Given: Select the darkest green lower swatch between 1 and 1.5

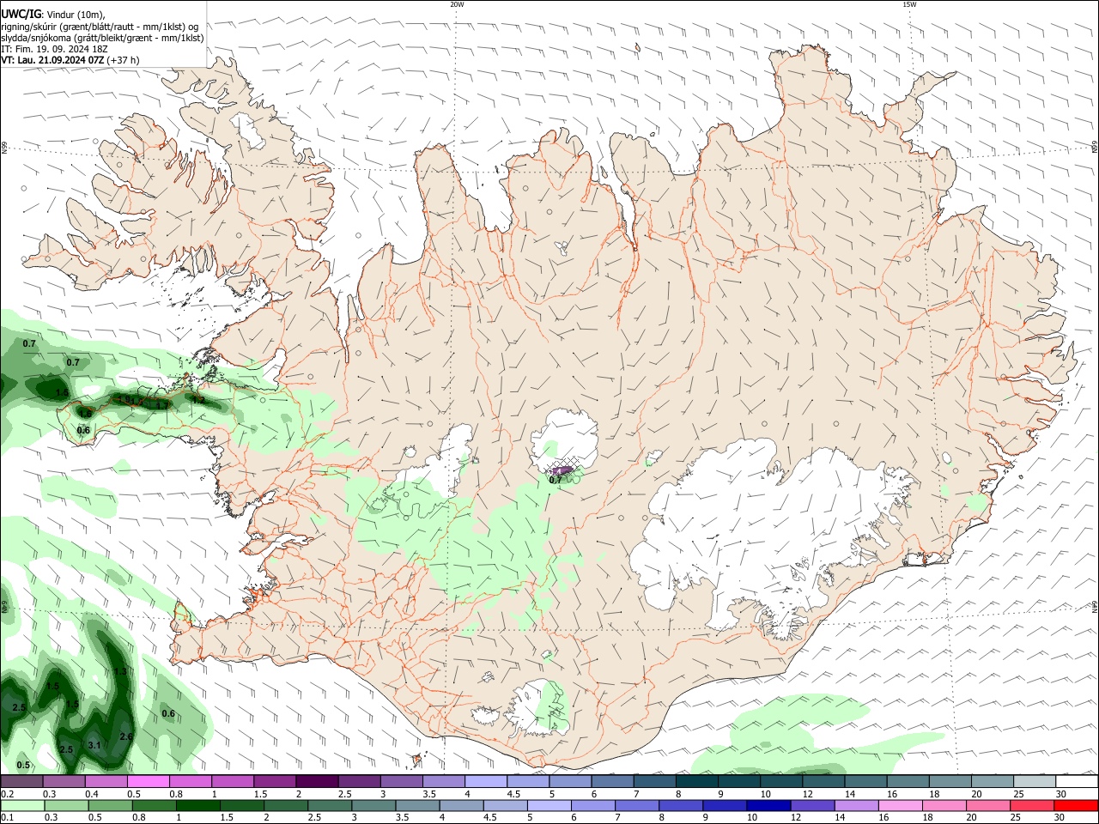Looking at the screenshot, I should pyautogui.click(x=197, y=805).
